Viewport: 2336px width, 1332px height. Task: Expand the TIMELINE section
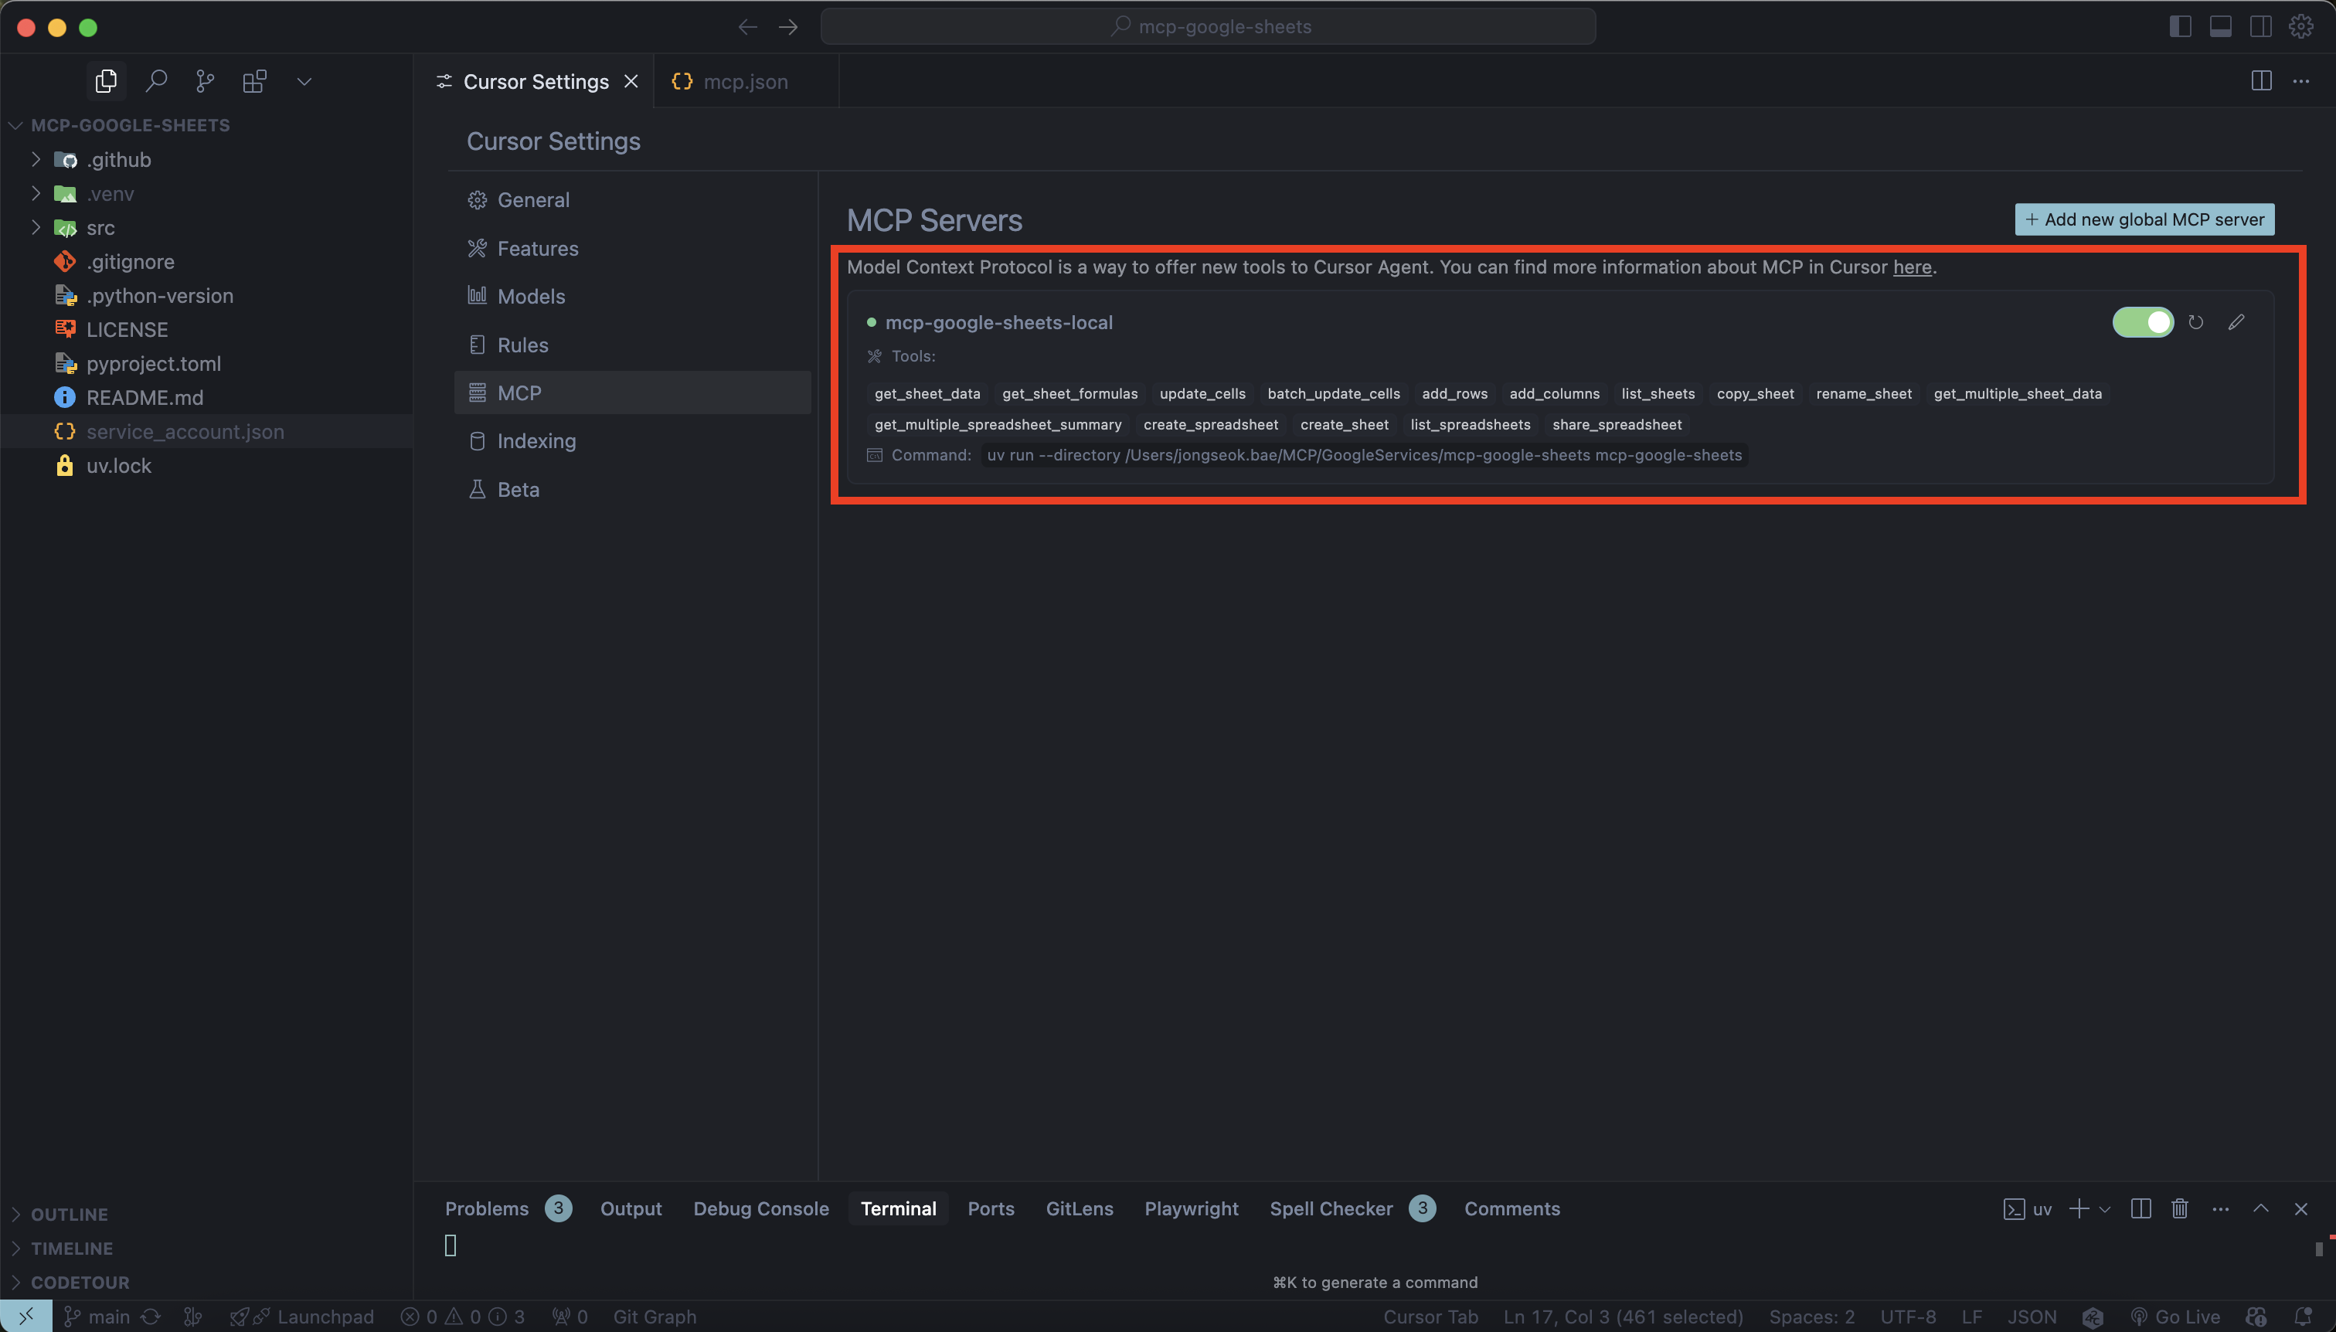(71, 1248)
